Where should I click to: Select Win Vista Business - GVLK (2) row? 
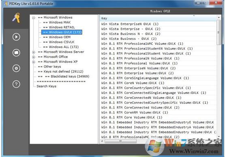pyautogui.click(x=158, y=39)
